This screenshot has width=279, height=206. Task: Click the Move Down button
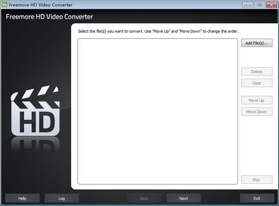pyautogui.click(x=257, y=112)
